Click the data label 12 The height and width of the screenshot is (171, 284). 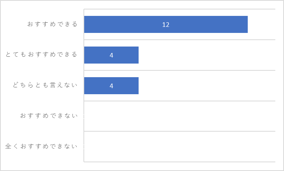166,25
